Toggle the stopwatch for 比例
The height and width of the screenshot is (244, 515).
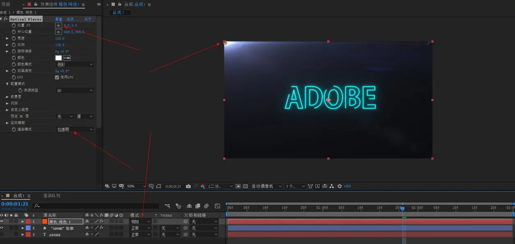pos(14,45)
